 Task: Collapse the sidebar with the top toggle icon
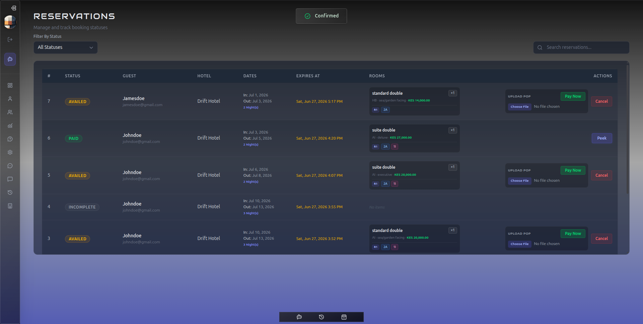(x=13, y=8)
